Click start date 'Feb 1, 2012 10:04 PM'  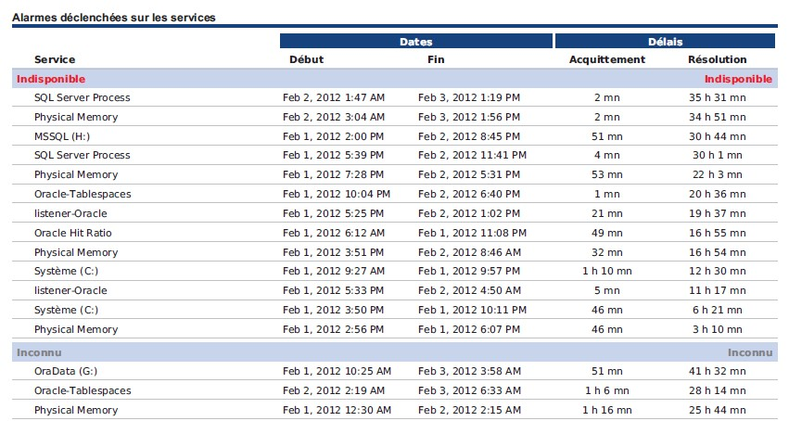337,194
